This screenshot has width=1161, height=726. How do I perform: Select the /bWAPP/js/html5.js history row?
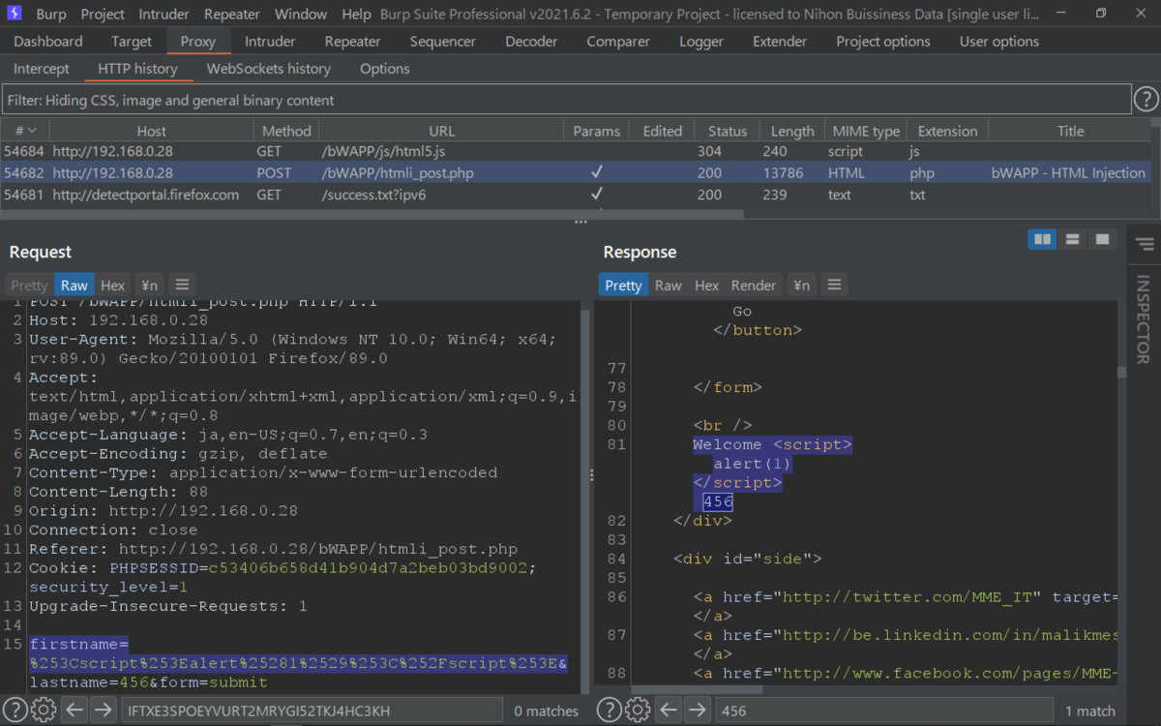click(x=576, y=152)
